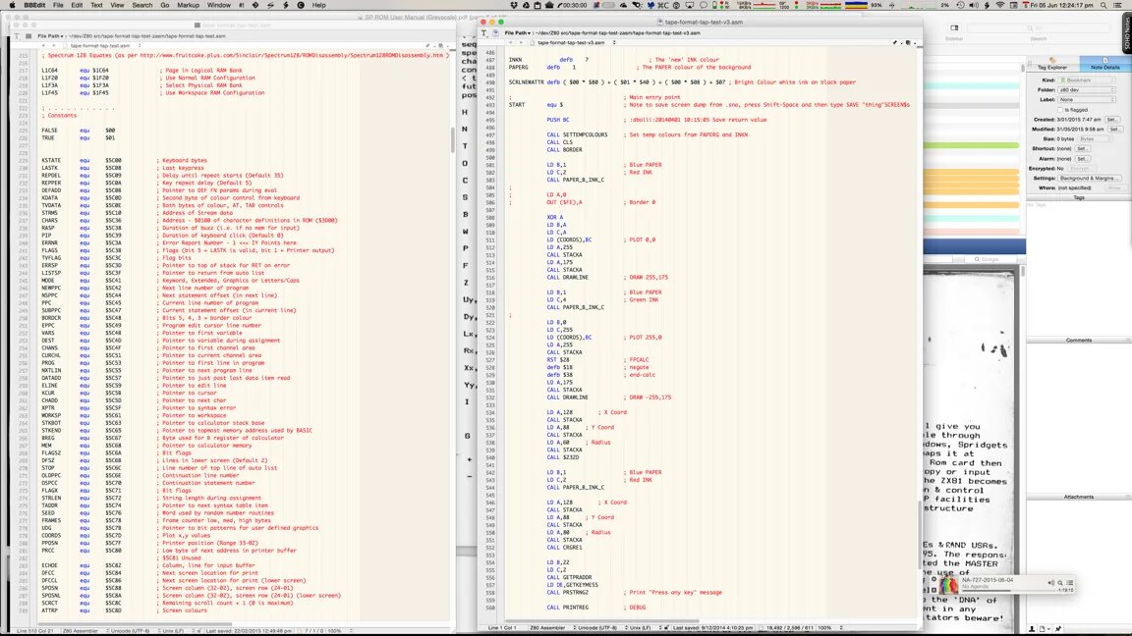
Task: Open the Markup menu
Action: pos(188,5)
